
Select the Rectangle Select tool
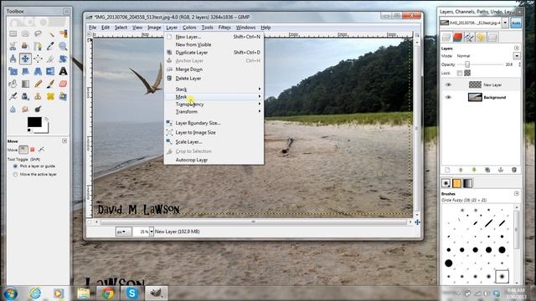click(13, 33)
